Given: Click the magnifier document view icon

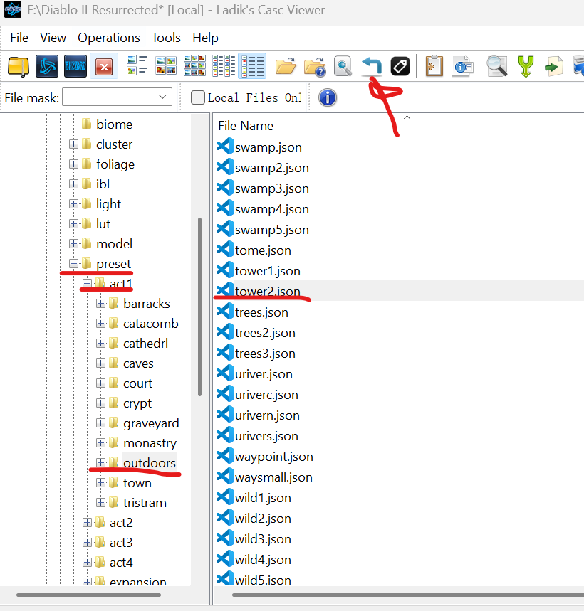Looking at the screenshot, I should [x=343, y=66].
